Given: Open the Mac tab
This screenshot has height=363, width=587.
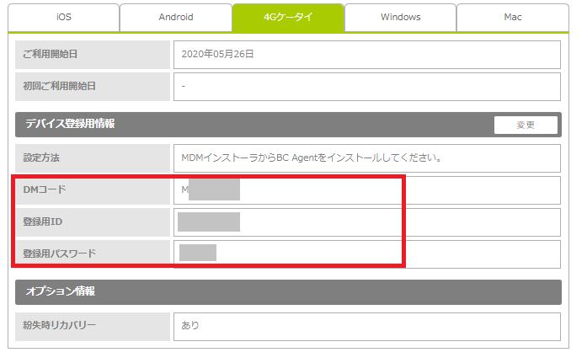Looking at the screenshot, I should (512, 17).
